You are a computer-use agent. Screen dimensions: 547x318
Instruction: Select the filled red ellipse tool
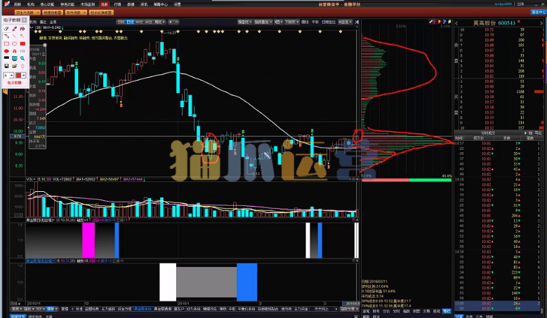pos(6,51)
